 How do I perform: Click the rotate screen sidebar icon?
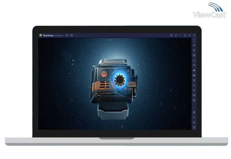[x=194, y=90]
